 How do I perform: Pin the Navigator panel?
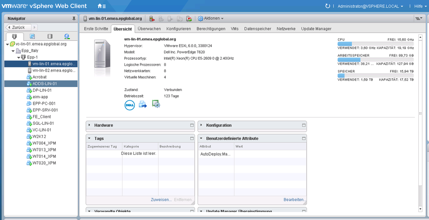point(74,19)
